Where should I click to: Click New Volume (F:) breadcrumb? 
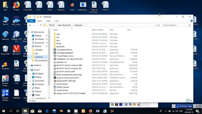[64, 25]
